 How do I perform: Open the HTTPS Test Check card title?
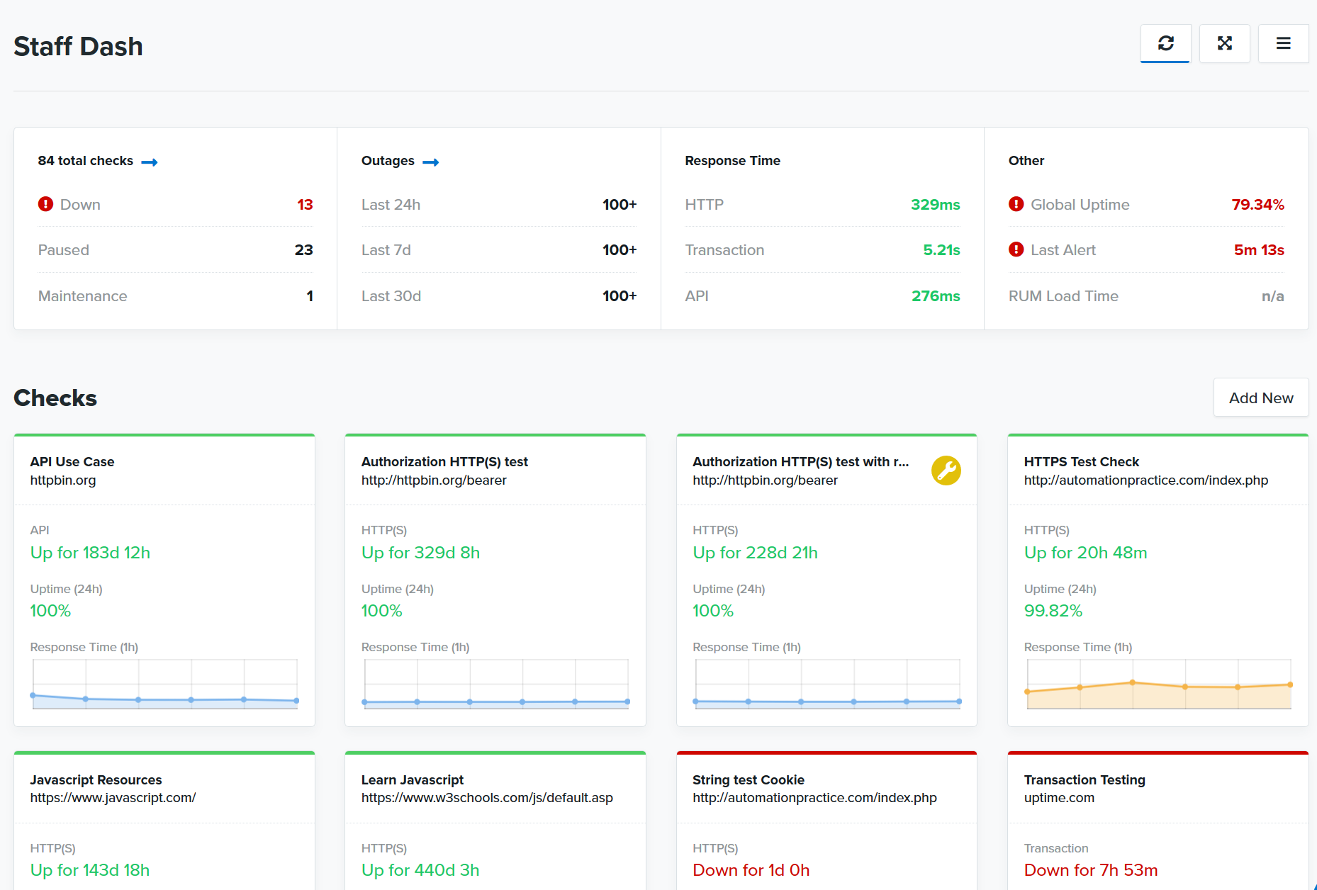click(x=1081, y=462)
